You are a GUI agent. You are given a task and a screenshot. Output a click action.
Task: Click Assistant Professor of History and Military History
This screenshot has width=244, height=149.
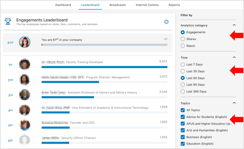102,92
